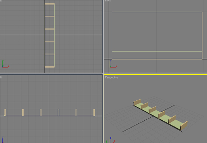
Task: Select the axis tripod icon in Left viewport
Action: point(3,140)
